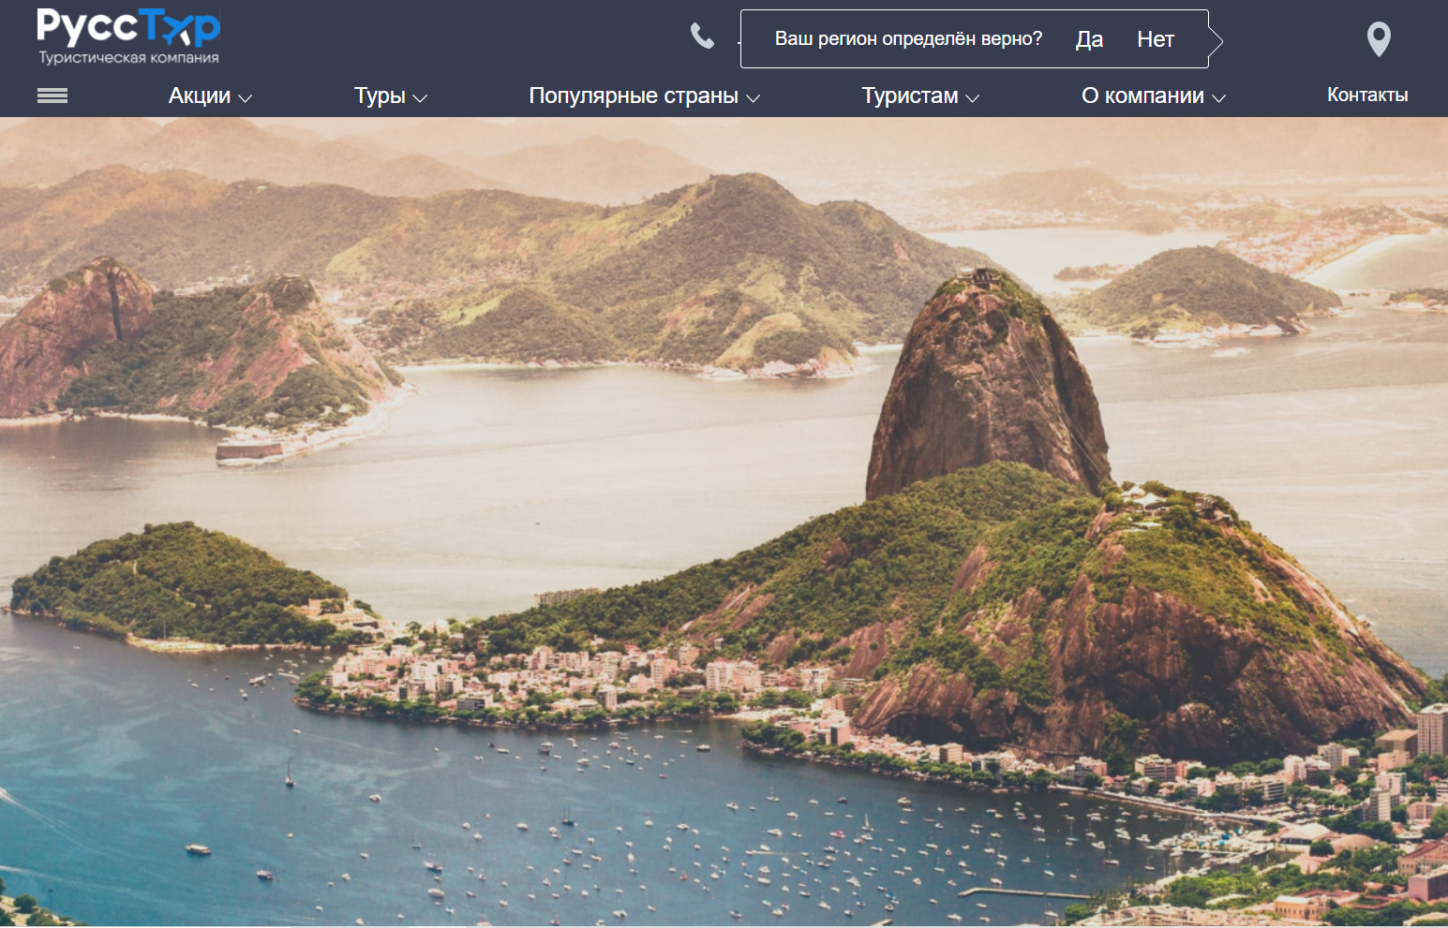This screenshot has width=1448, height=928.
Task: Click the map pin location icon
Action: (x=1379, y=39)
